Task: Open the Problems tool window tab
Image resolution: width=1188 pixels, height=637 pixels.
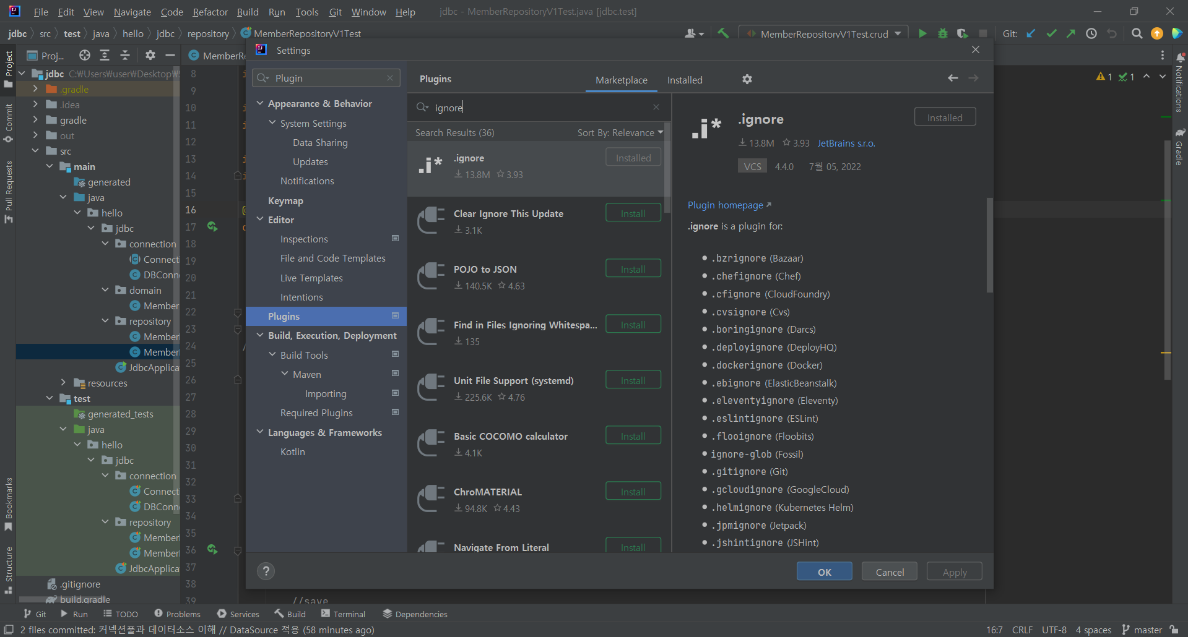Action: (x=177, y=613)
